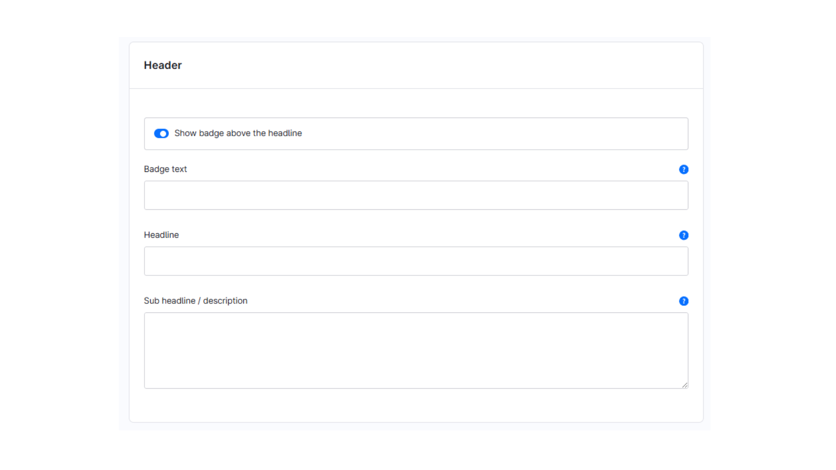Screen dimensions: 836x470
Task: Click the 'Header' section title
Action: pos(163,65)
